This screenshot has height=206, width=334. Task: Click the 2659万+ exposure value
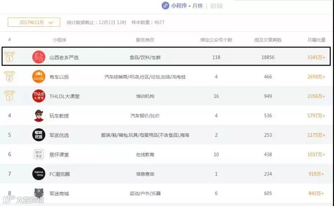point(316,76)
